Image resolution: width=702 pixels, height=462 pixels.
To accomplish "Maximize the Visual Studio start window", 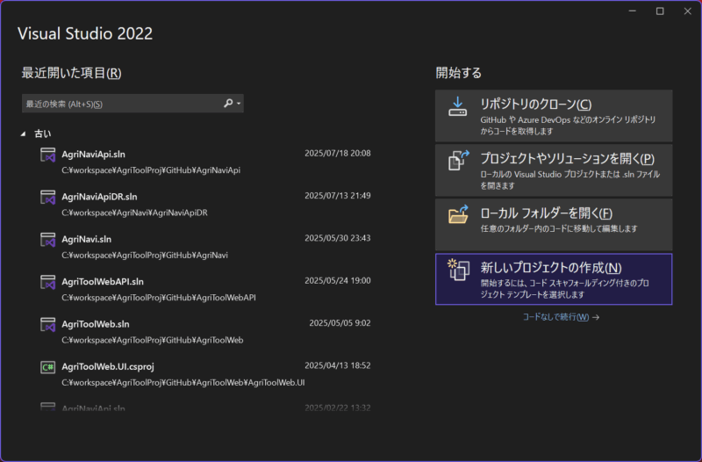I will point(660,11).
